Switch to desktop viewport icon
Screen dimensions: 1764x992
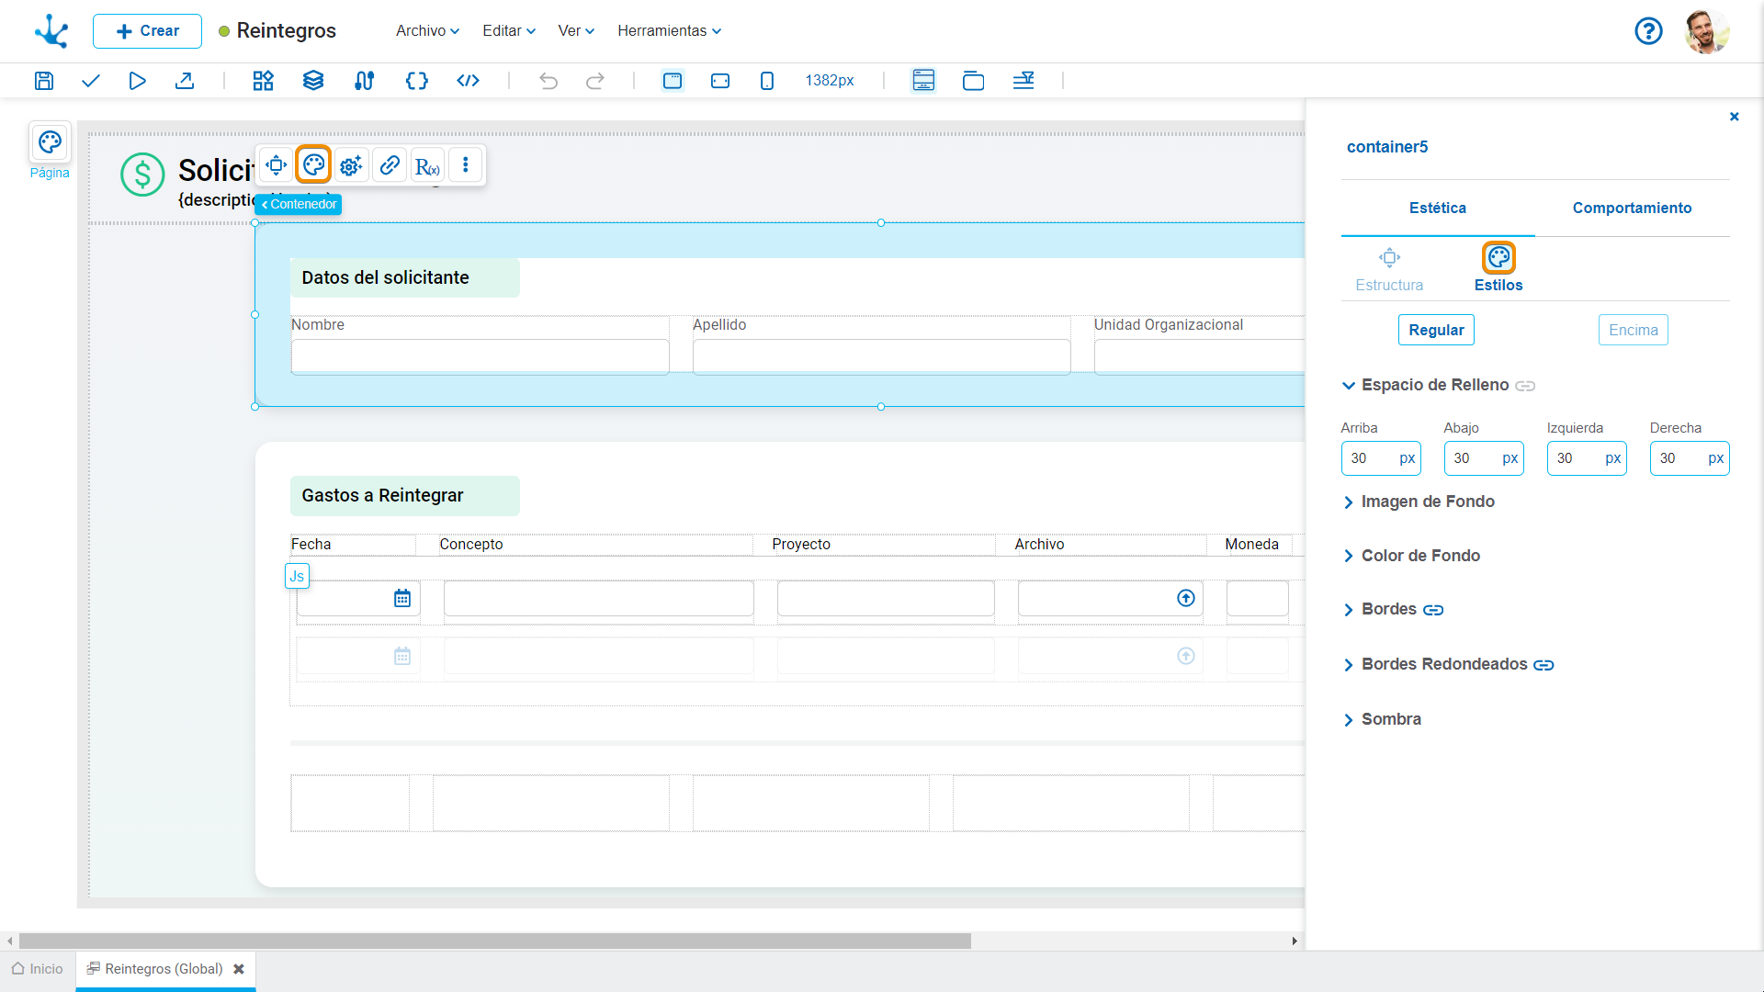click(x=673, y=81)
